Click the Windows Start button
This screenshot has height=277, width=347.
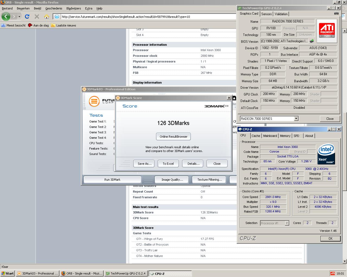pos(8,273)
